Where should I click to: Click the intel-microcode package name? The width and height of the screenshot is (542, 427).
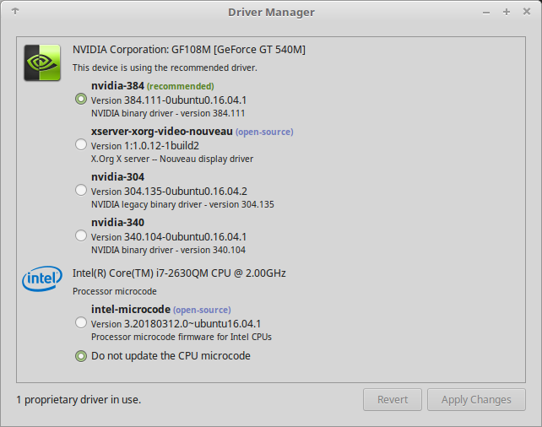[x=131, y=309]
